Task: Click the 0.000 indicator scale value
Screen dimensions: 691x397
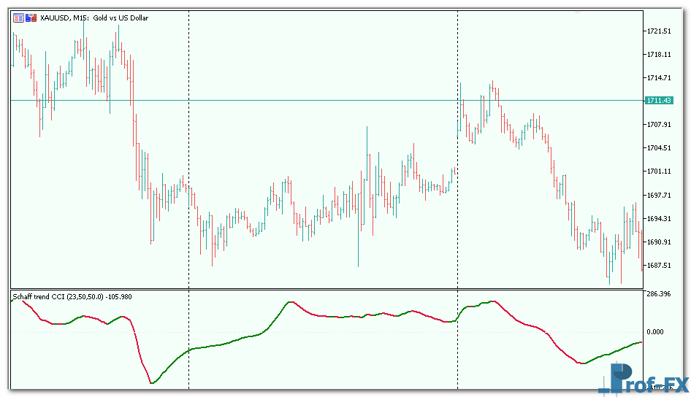Action: pyautogui.click(x=654, y=331)
